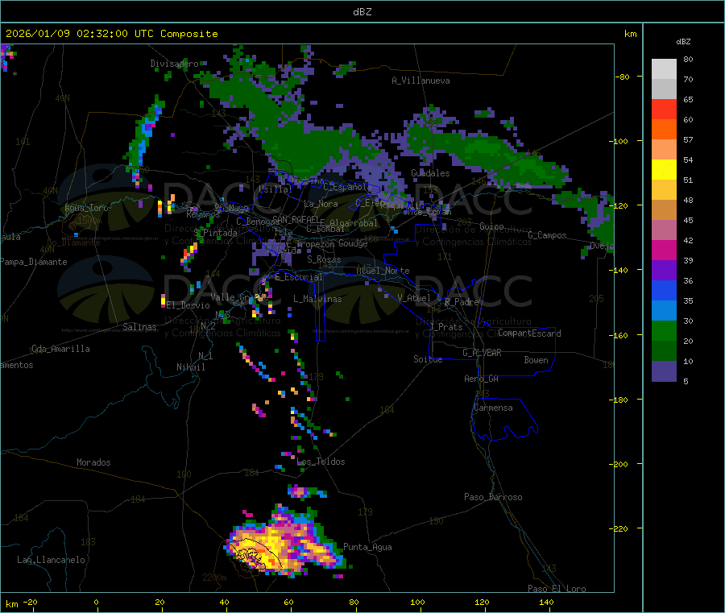
Task: Click the C_Campos location label
Action: tap(547, 235)
